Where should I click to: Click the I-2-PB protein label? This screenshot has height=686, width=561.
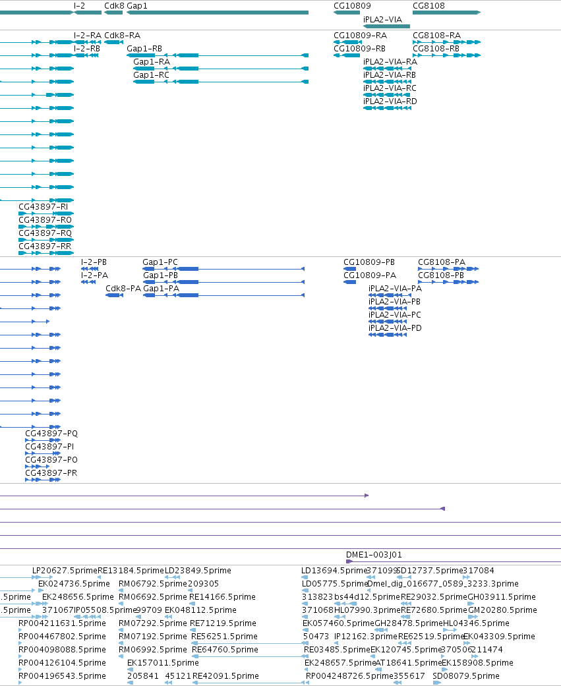click(x=94, y=262)
